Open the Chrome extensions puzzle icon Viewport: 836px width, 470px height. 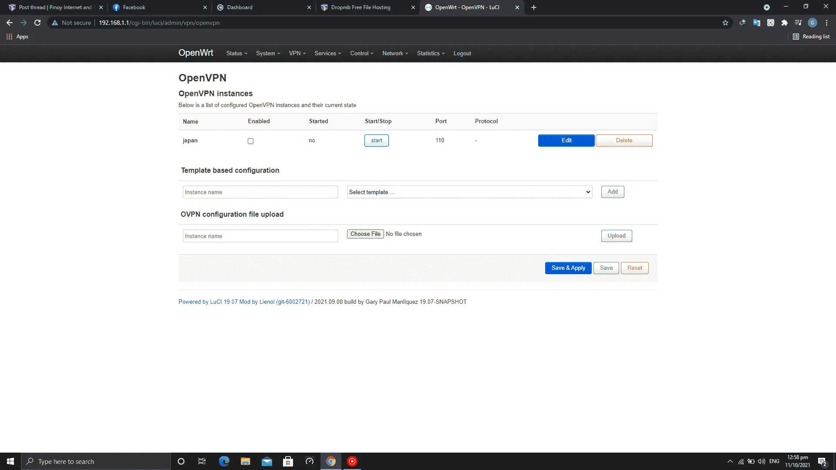click(x=785, y=23)
